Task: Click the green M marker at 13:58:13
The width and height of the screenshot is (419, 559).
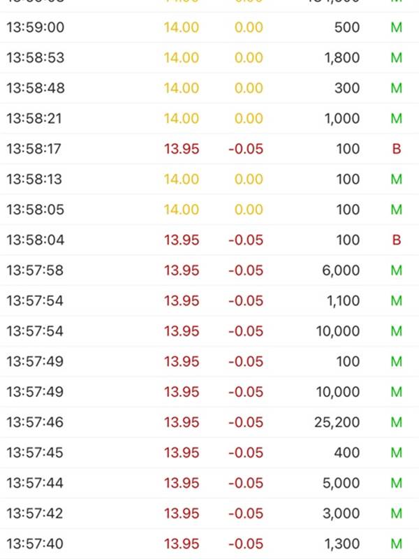Action: click(397, 180)
